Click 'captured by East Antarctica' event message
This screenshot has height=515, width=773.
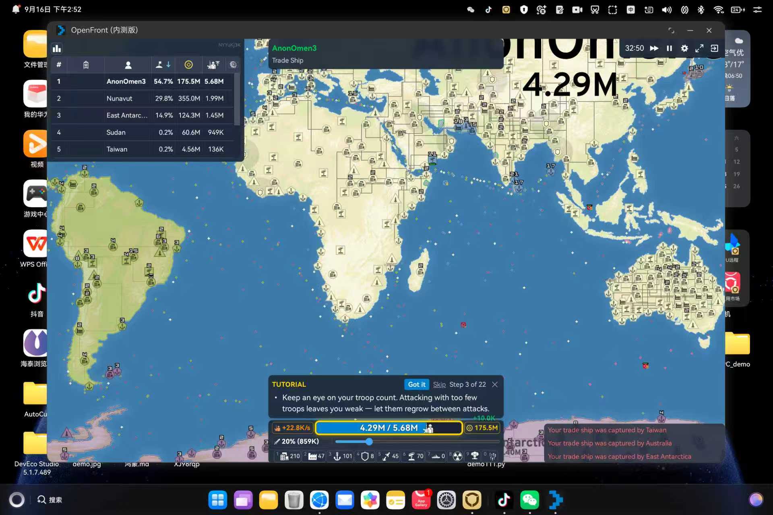pos(619,457)
